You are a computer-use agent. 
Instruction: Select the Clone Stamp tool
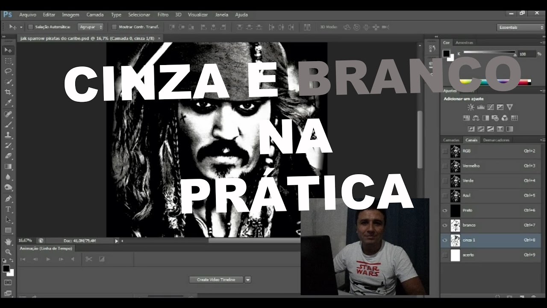pos(8,135)
